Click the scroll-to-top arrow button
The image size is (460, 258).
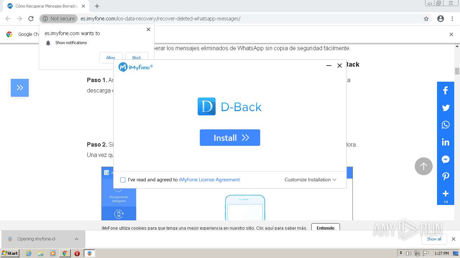(424, 166)
